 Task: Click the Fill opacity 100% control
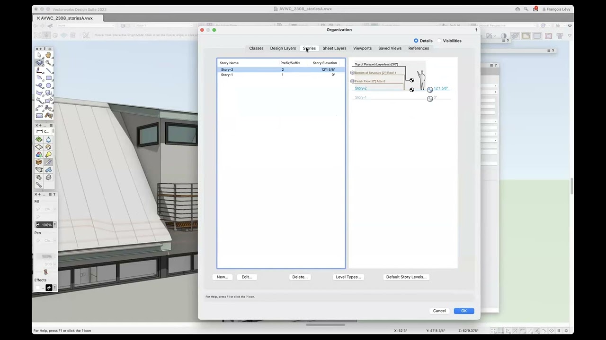click(45, 225)
